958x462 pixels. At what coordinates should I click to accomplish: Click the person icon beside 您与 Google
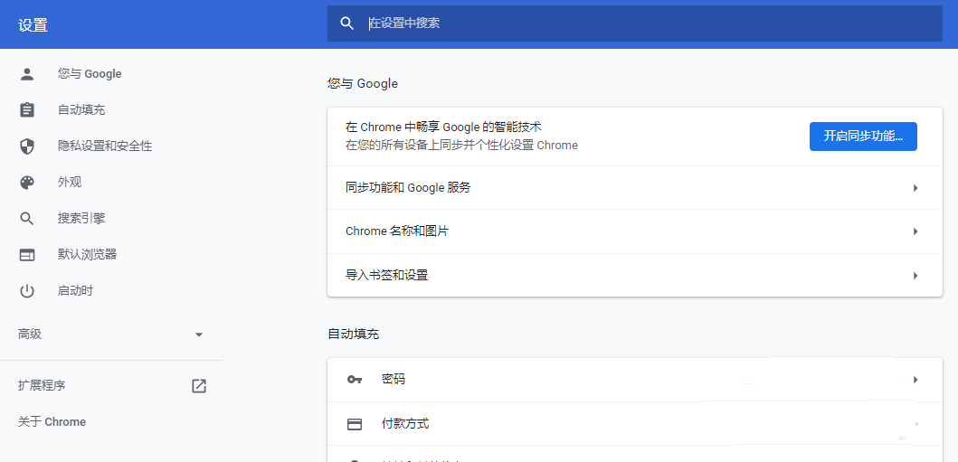(x=27, y=74)
